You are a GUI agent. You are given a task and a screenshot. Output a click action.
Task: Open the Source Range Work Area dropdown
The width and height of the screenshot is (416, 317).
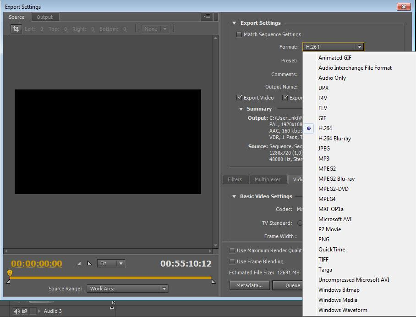click(x=128, y=289)
